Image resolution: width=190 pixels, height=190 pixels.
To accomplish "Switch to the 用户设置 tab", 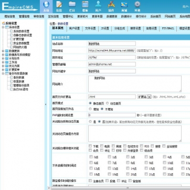I will click(x=75, y=28).
